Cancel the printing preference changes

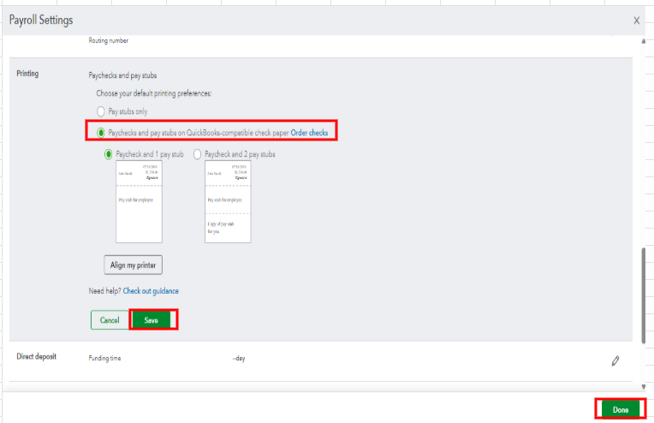coord(110,320)
